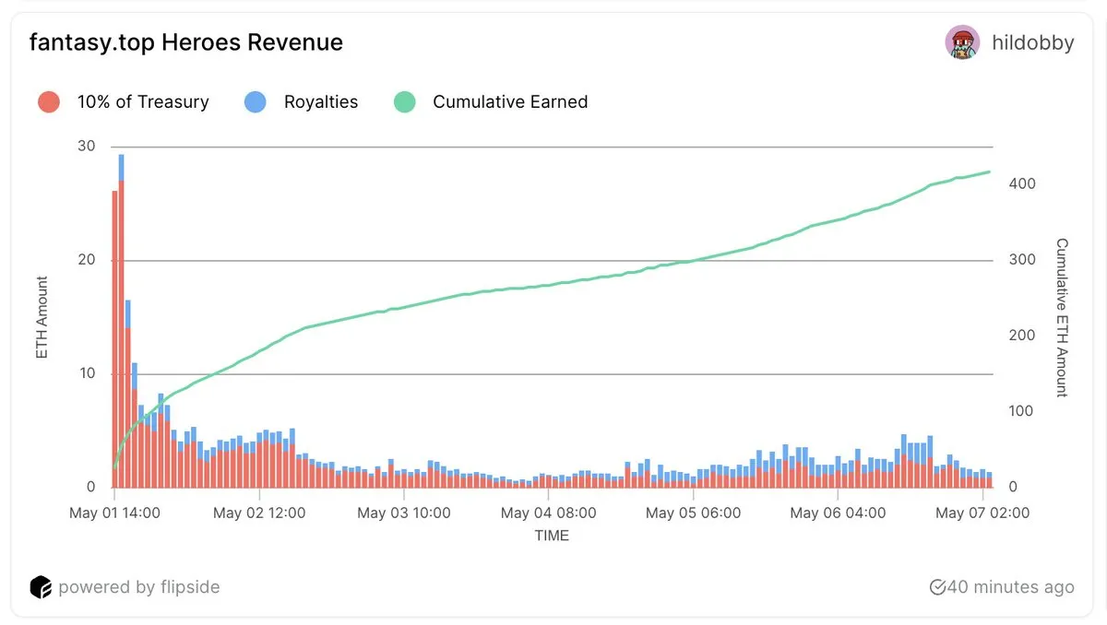Screen dimensions: 1107x625
Task: Click the left ETH Amount axis title
Action: [42, 317]
